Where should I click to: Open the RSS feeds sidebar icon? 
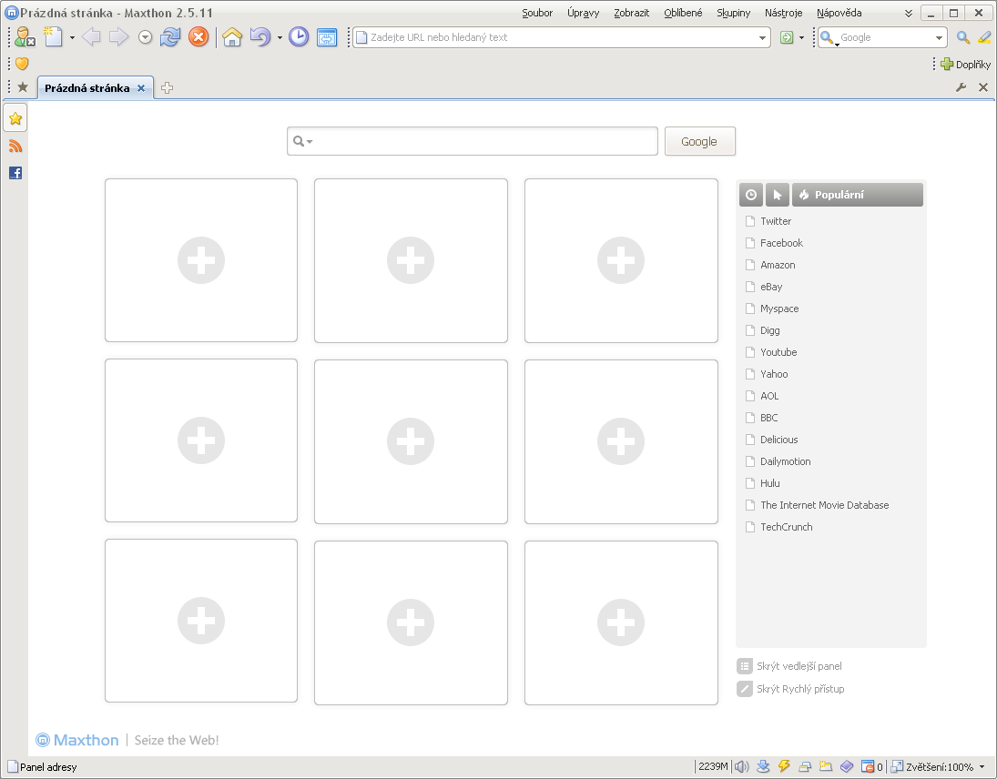(15, 146)
